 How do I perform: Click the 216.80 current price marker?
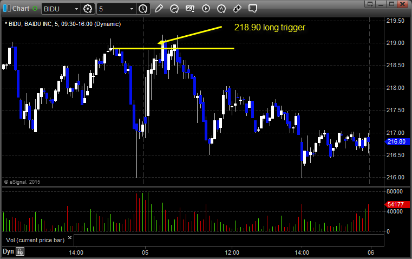[397, 141]
